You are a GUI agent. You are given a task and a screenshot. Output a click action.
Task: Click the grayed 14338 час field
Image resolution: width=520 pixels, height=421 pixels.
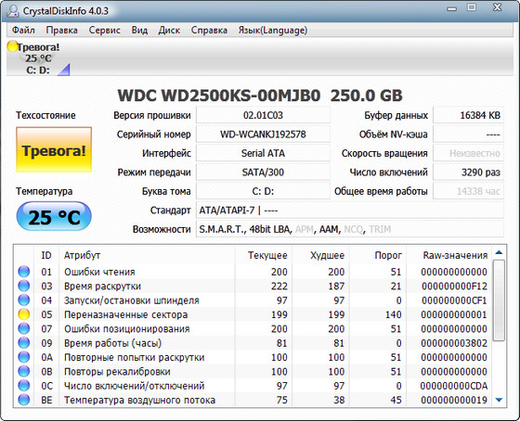468,191
